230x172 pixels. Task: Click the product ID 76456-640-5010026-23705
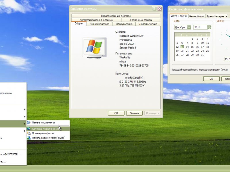(134, 66)
